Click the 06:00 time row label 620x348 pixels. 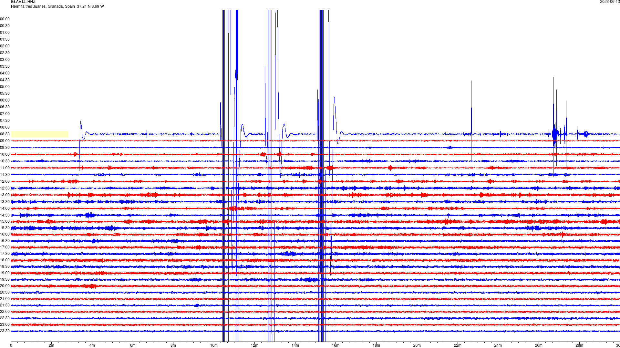(x=5, y=100)
